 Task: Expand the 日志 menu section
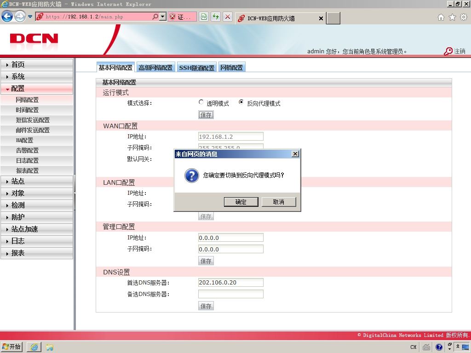click(37, 241)
